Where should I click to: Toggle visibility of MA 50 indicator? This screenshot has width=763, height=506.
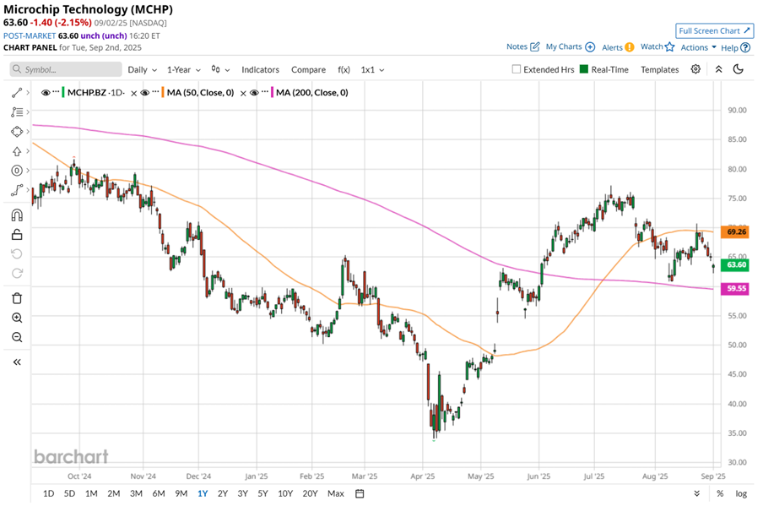tap(145, 93)
